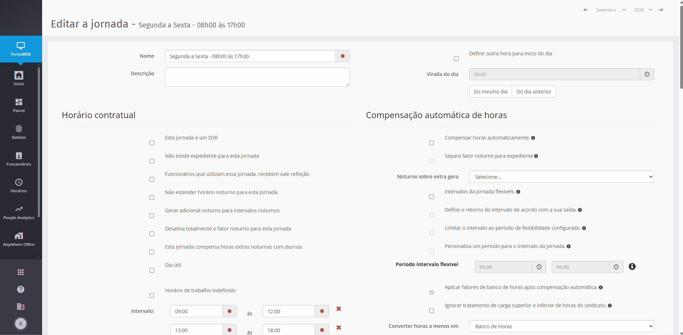Image resolution: width=683 pixels, height=335 pixels.
Task: Open 'Converter horas a menos em' dropdown
Action: [561, 326]
